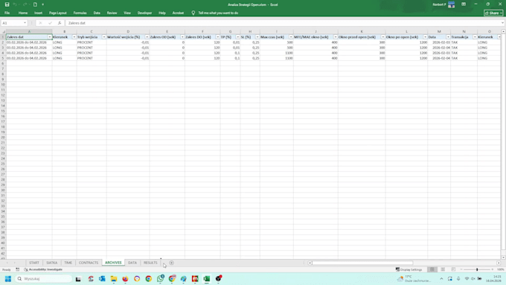Switch to the CONTRACTS sheet tab

[89, 263]
